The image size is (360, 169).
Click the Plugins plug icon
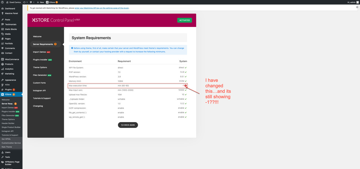coord(3,90)
